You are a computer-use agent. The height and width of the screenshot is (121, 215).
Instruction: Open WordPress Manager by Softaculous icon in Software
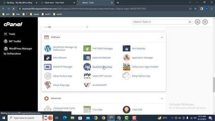(x=48, y=48)
